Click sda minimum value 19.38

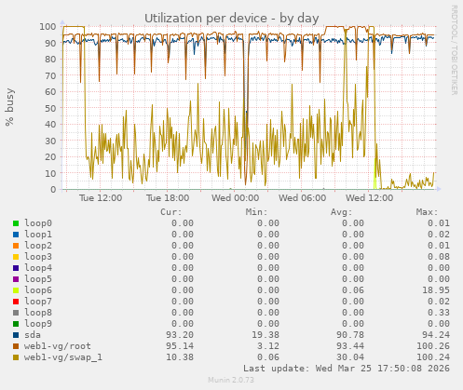point(266,335)
